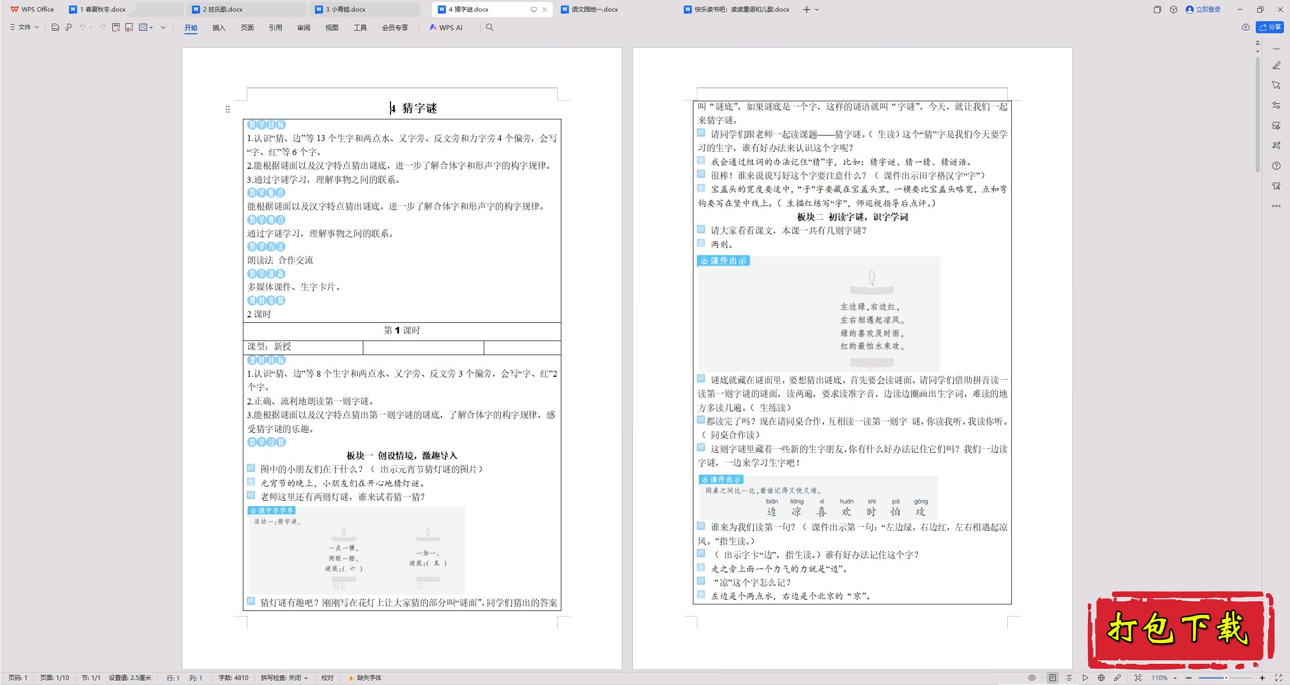Click the Save icon in the quick-access toolbar
This screenshot has width=1290, height=685.
pos(55,27)
